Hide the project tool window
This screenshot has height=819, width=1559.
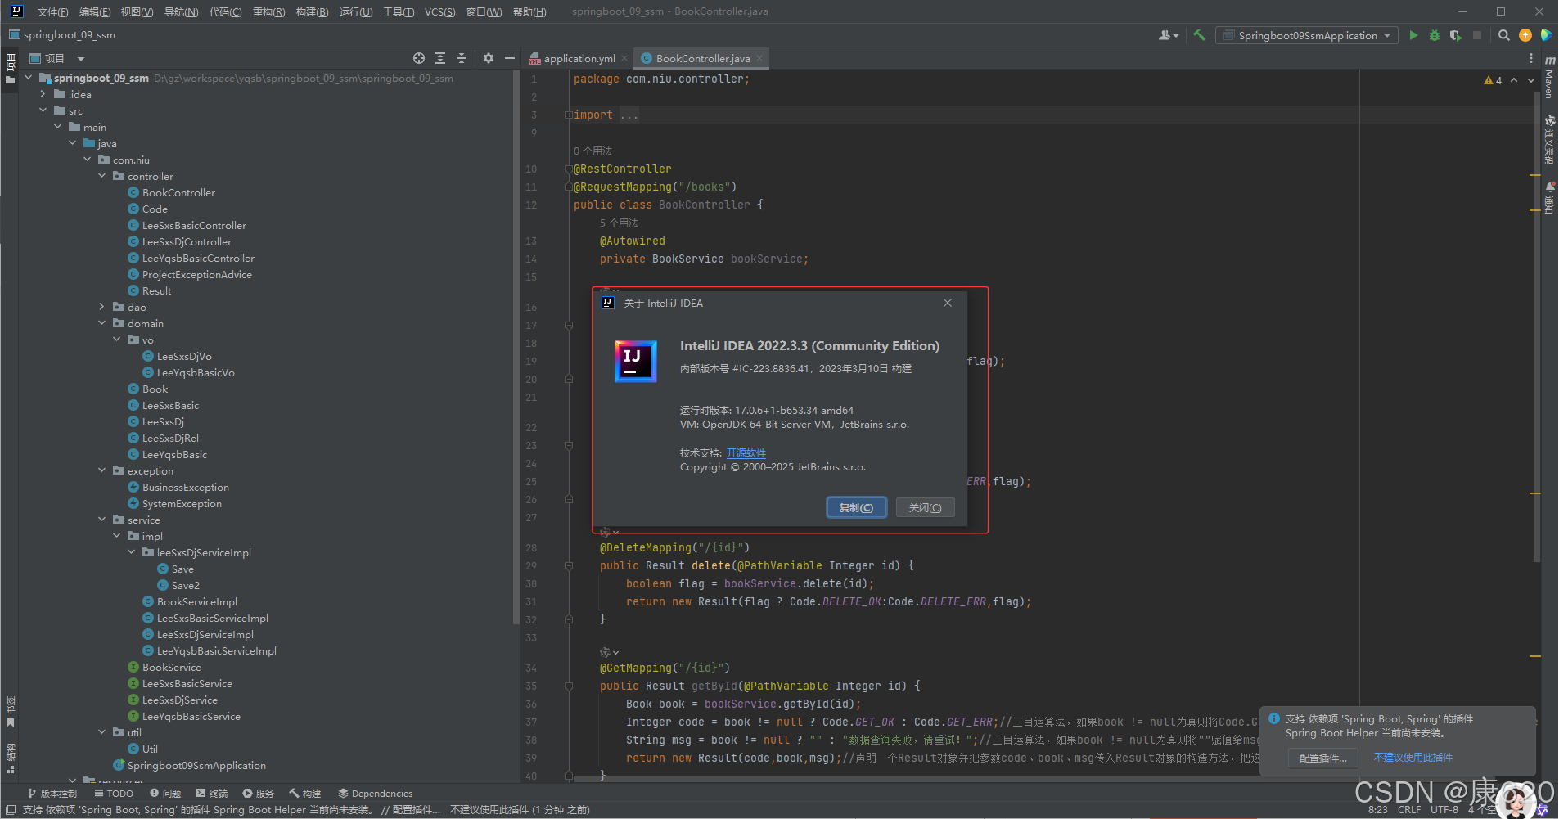coord(510,58)
